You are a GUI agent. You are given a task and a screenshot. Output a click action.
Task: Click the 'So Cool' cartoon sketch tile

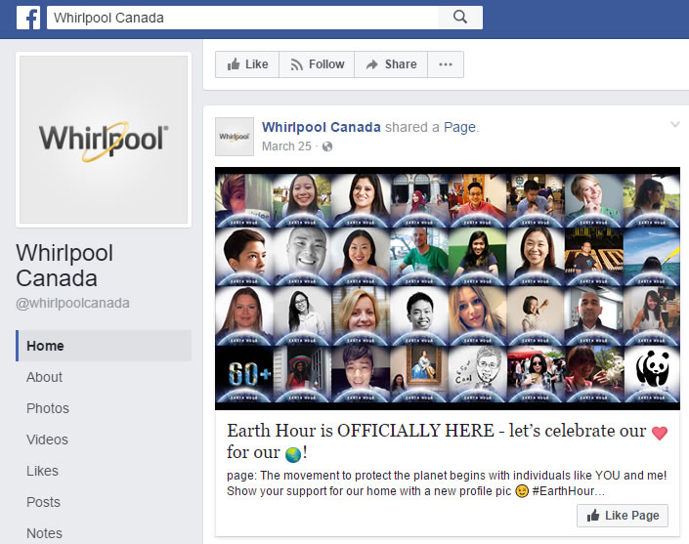477,374
